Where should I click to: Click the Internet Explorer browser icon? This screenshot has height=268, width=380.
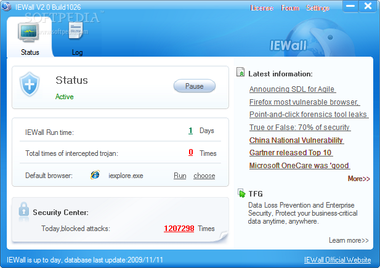95,174
